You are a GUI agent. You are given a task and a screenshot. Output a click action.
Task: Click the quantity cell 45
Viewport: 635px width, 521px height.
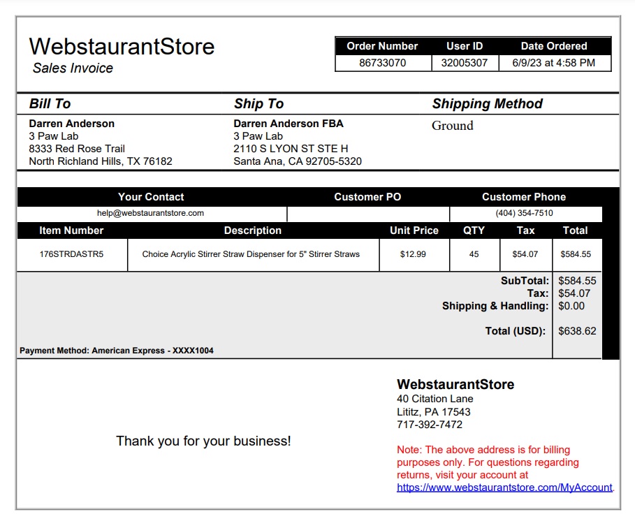pyautogui.click(x=474, y=254)
